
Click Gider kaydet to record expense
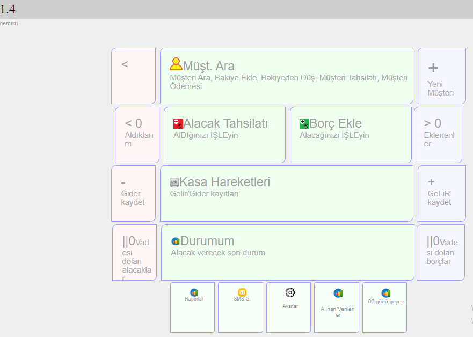point(133,193)
